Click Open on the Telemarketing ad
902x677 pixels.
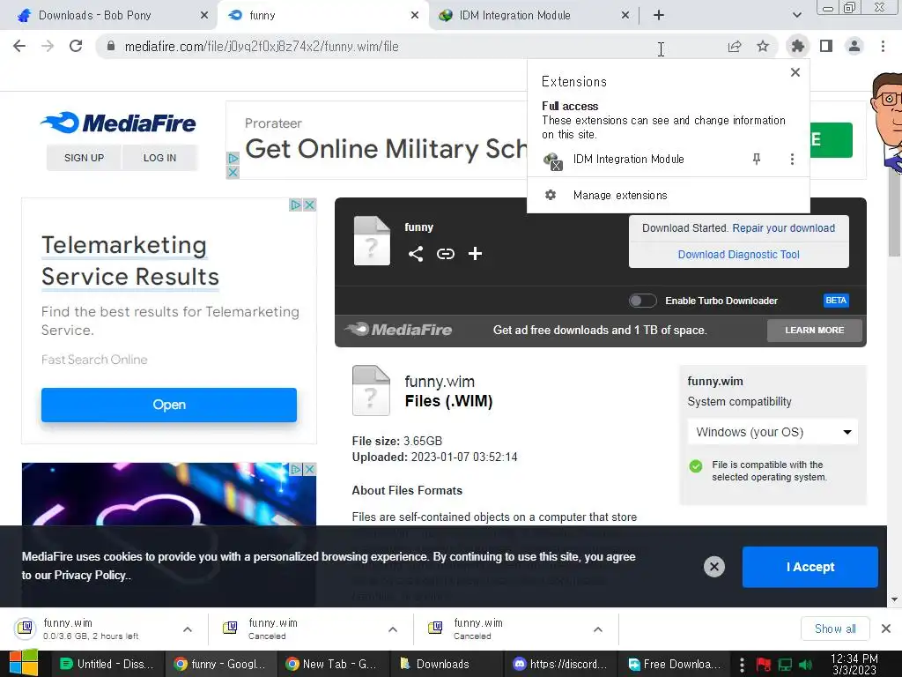[168, 405]
